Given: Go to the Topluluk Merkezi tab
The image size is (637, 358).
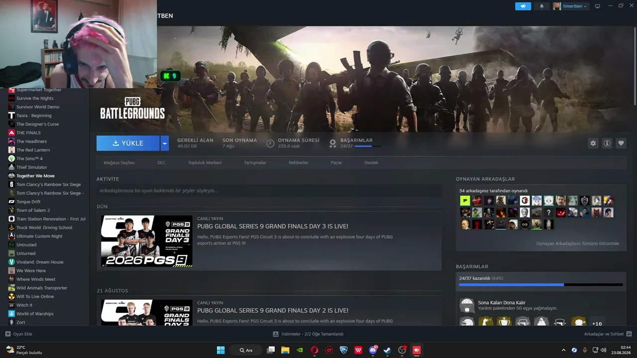Looking at the screenshot, I should point(205,163).
